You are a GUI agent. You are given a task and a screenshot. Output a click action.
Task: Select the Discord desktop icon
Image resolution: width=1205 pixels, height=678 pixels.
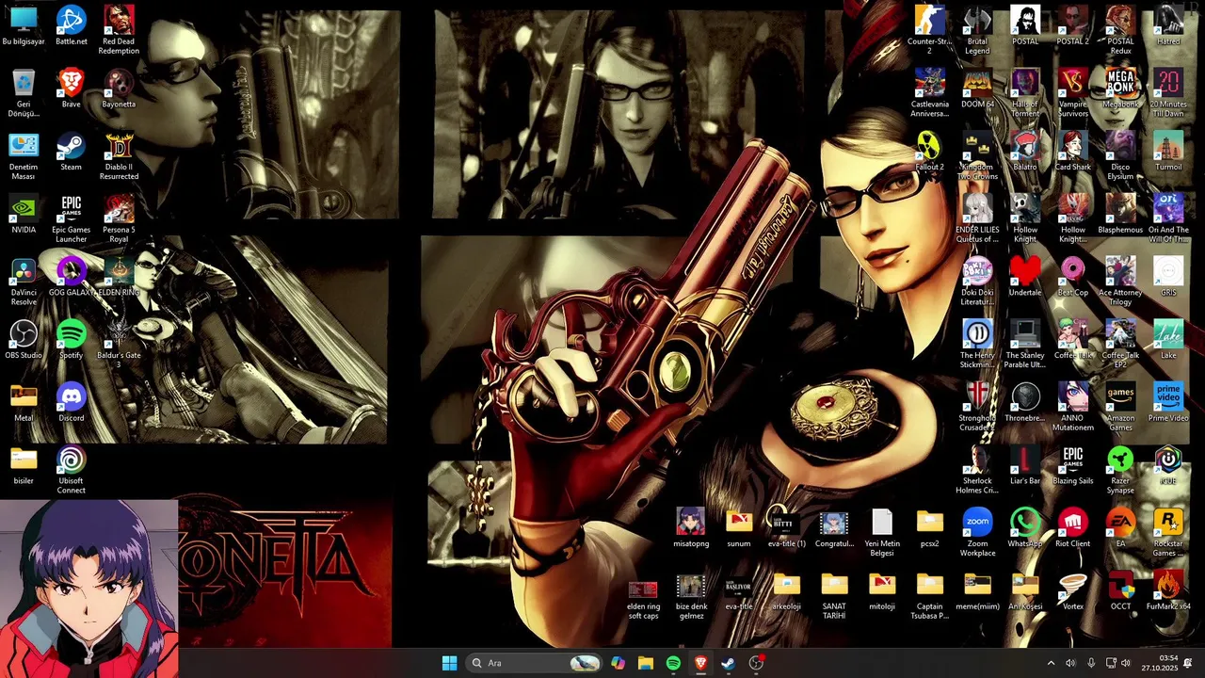(x=71, y=403)
